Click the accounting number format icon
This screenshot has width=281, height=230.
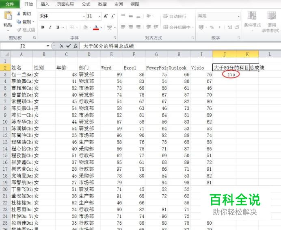pyautogui.click(x=201, y=27)
